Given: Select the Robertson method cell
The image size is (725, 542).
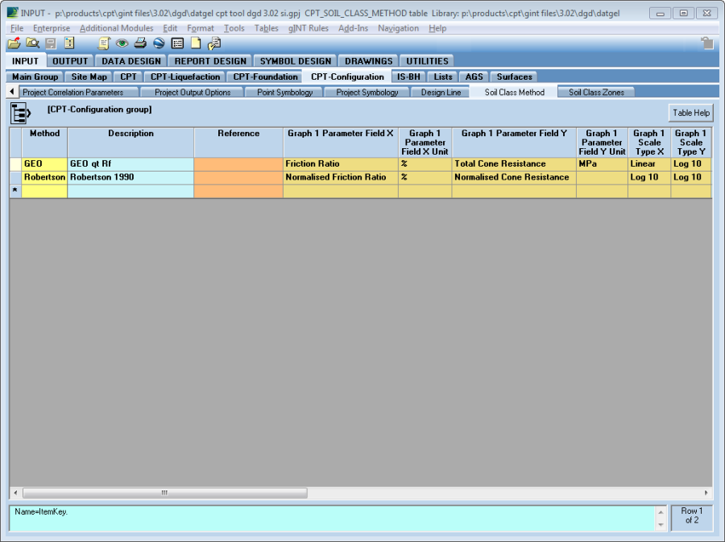Looking at the screenshot, I should pyautogui.click(x=44, y=177).
